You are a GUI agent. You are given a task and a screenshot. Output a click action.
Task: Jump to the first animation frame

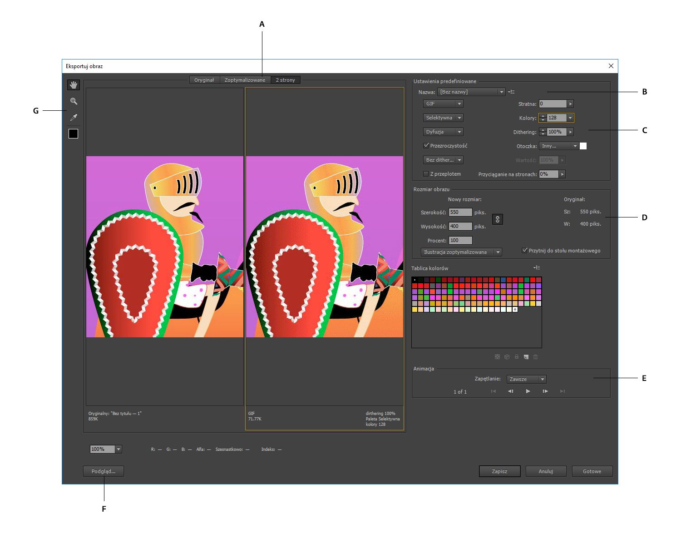(x=493, y=391)
